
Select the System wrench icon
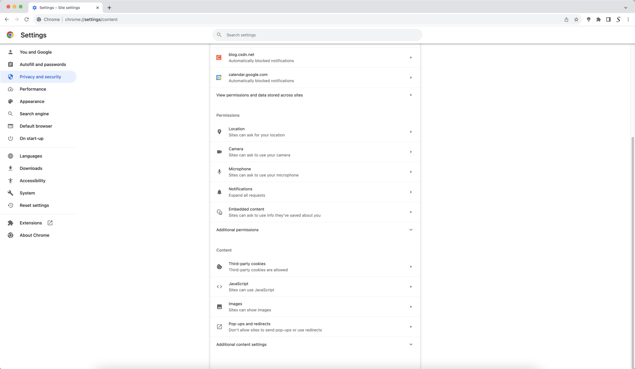tap(10, 193)
